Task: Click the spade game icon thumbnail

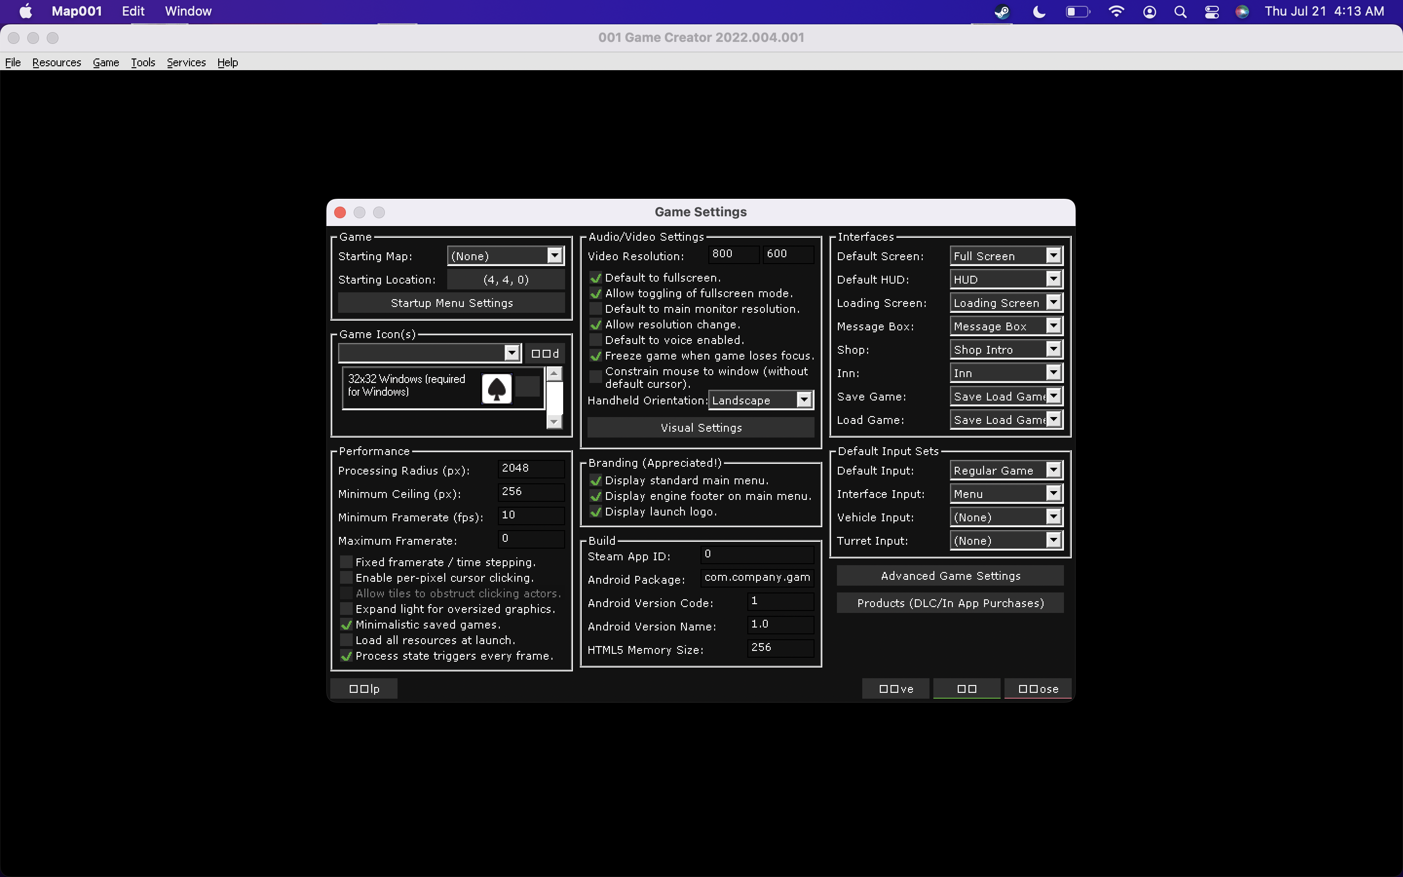Action: [x=497, y=388]
